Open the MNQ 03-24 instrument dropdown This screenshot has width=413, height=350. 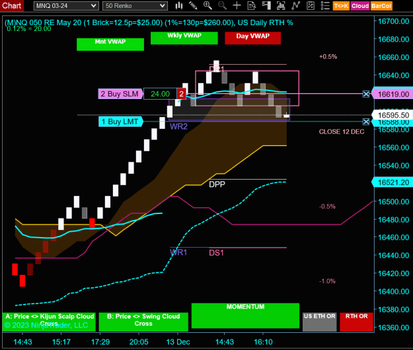pos(66,6)
